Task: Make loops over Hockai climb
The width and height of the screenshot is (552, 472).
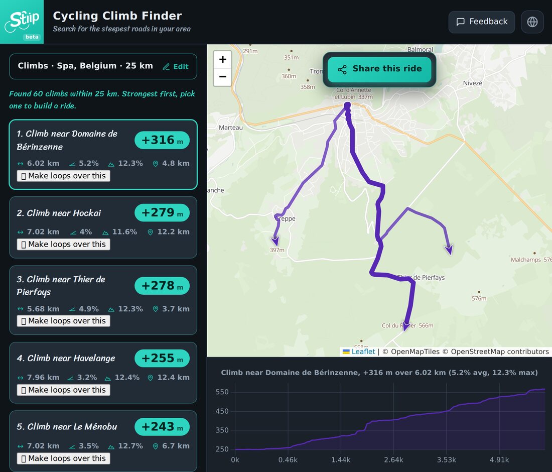Action: pos(63,244)
